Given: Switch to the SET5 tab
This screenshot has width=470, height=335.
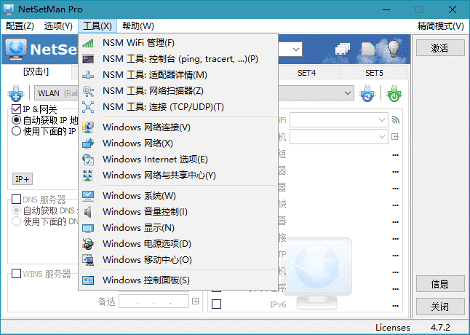Looking at the screenshot, I should click(374, 73).
